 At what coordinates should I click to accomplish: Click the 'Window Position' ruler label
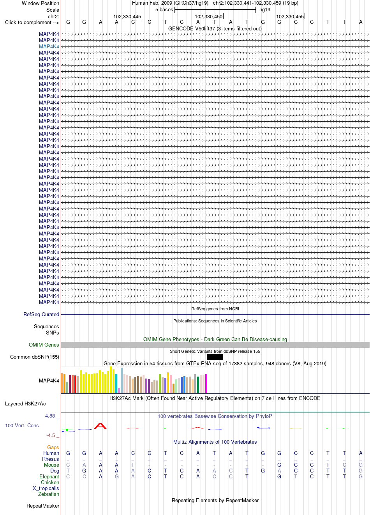point(41,3)
